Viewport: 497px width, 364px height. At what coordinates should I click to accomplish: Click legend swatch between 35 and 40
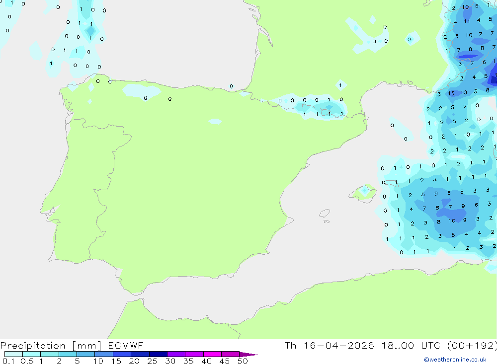coord(194,354)
